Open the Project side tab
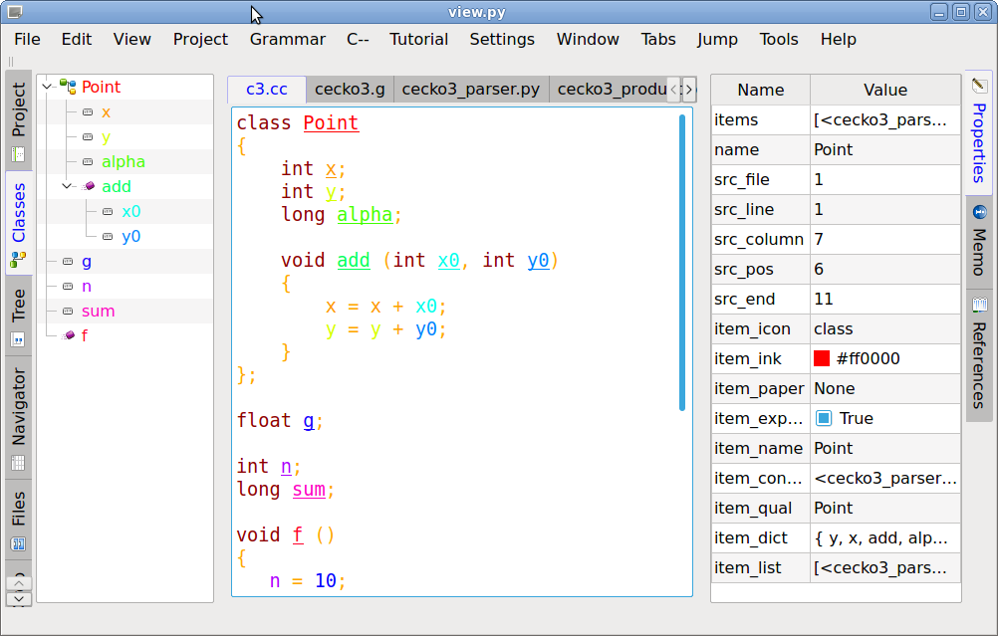 18,109
